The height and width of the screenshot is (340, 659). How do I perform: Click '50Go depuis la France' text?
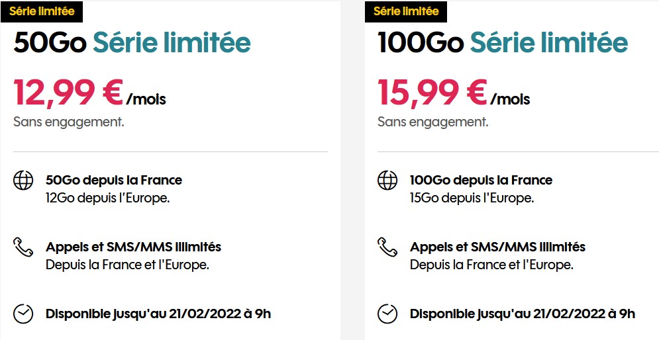[114, 180]
